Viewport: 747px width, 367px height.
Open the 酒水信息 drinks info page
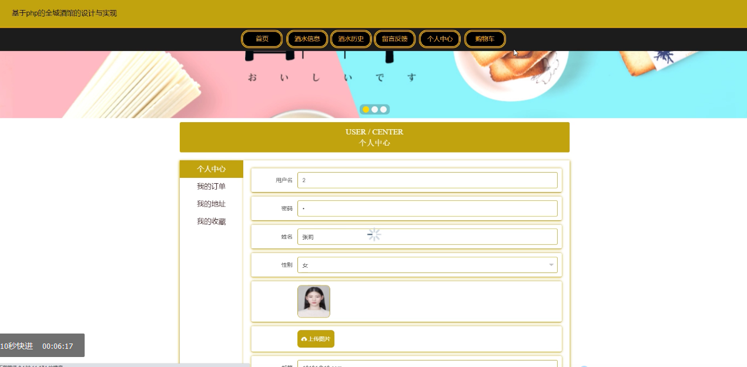(307, 39)
